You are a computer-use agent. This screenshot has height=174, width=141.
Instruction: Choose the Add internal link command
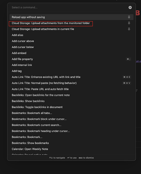pos(72,65)
